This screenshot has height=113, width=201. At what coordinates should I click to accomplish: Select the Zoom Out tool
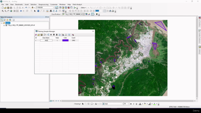(x=5, y=11)
